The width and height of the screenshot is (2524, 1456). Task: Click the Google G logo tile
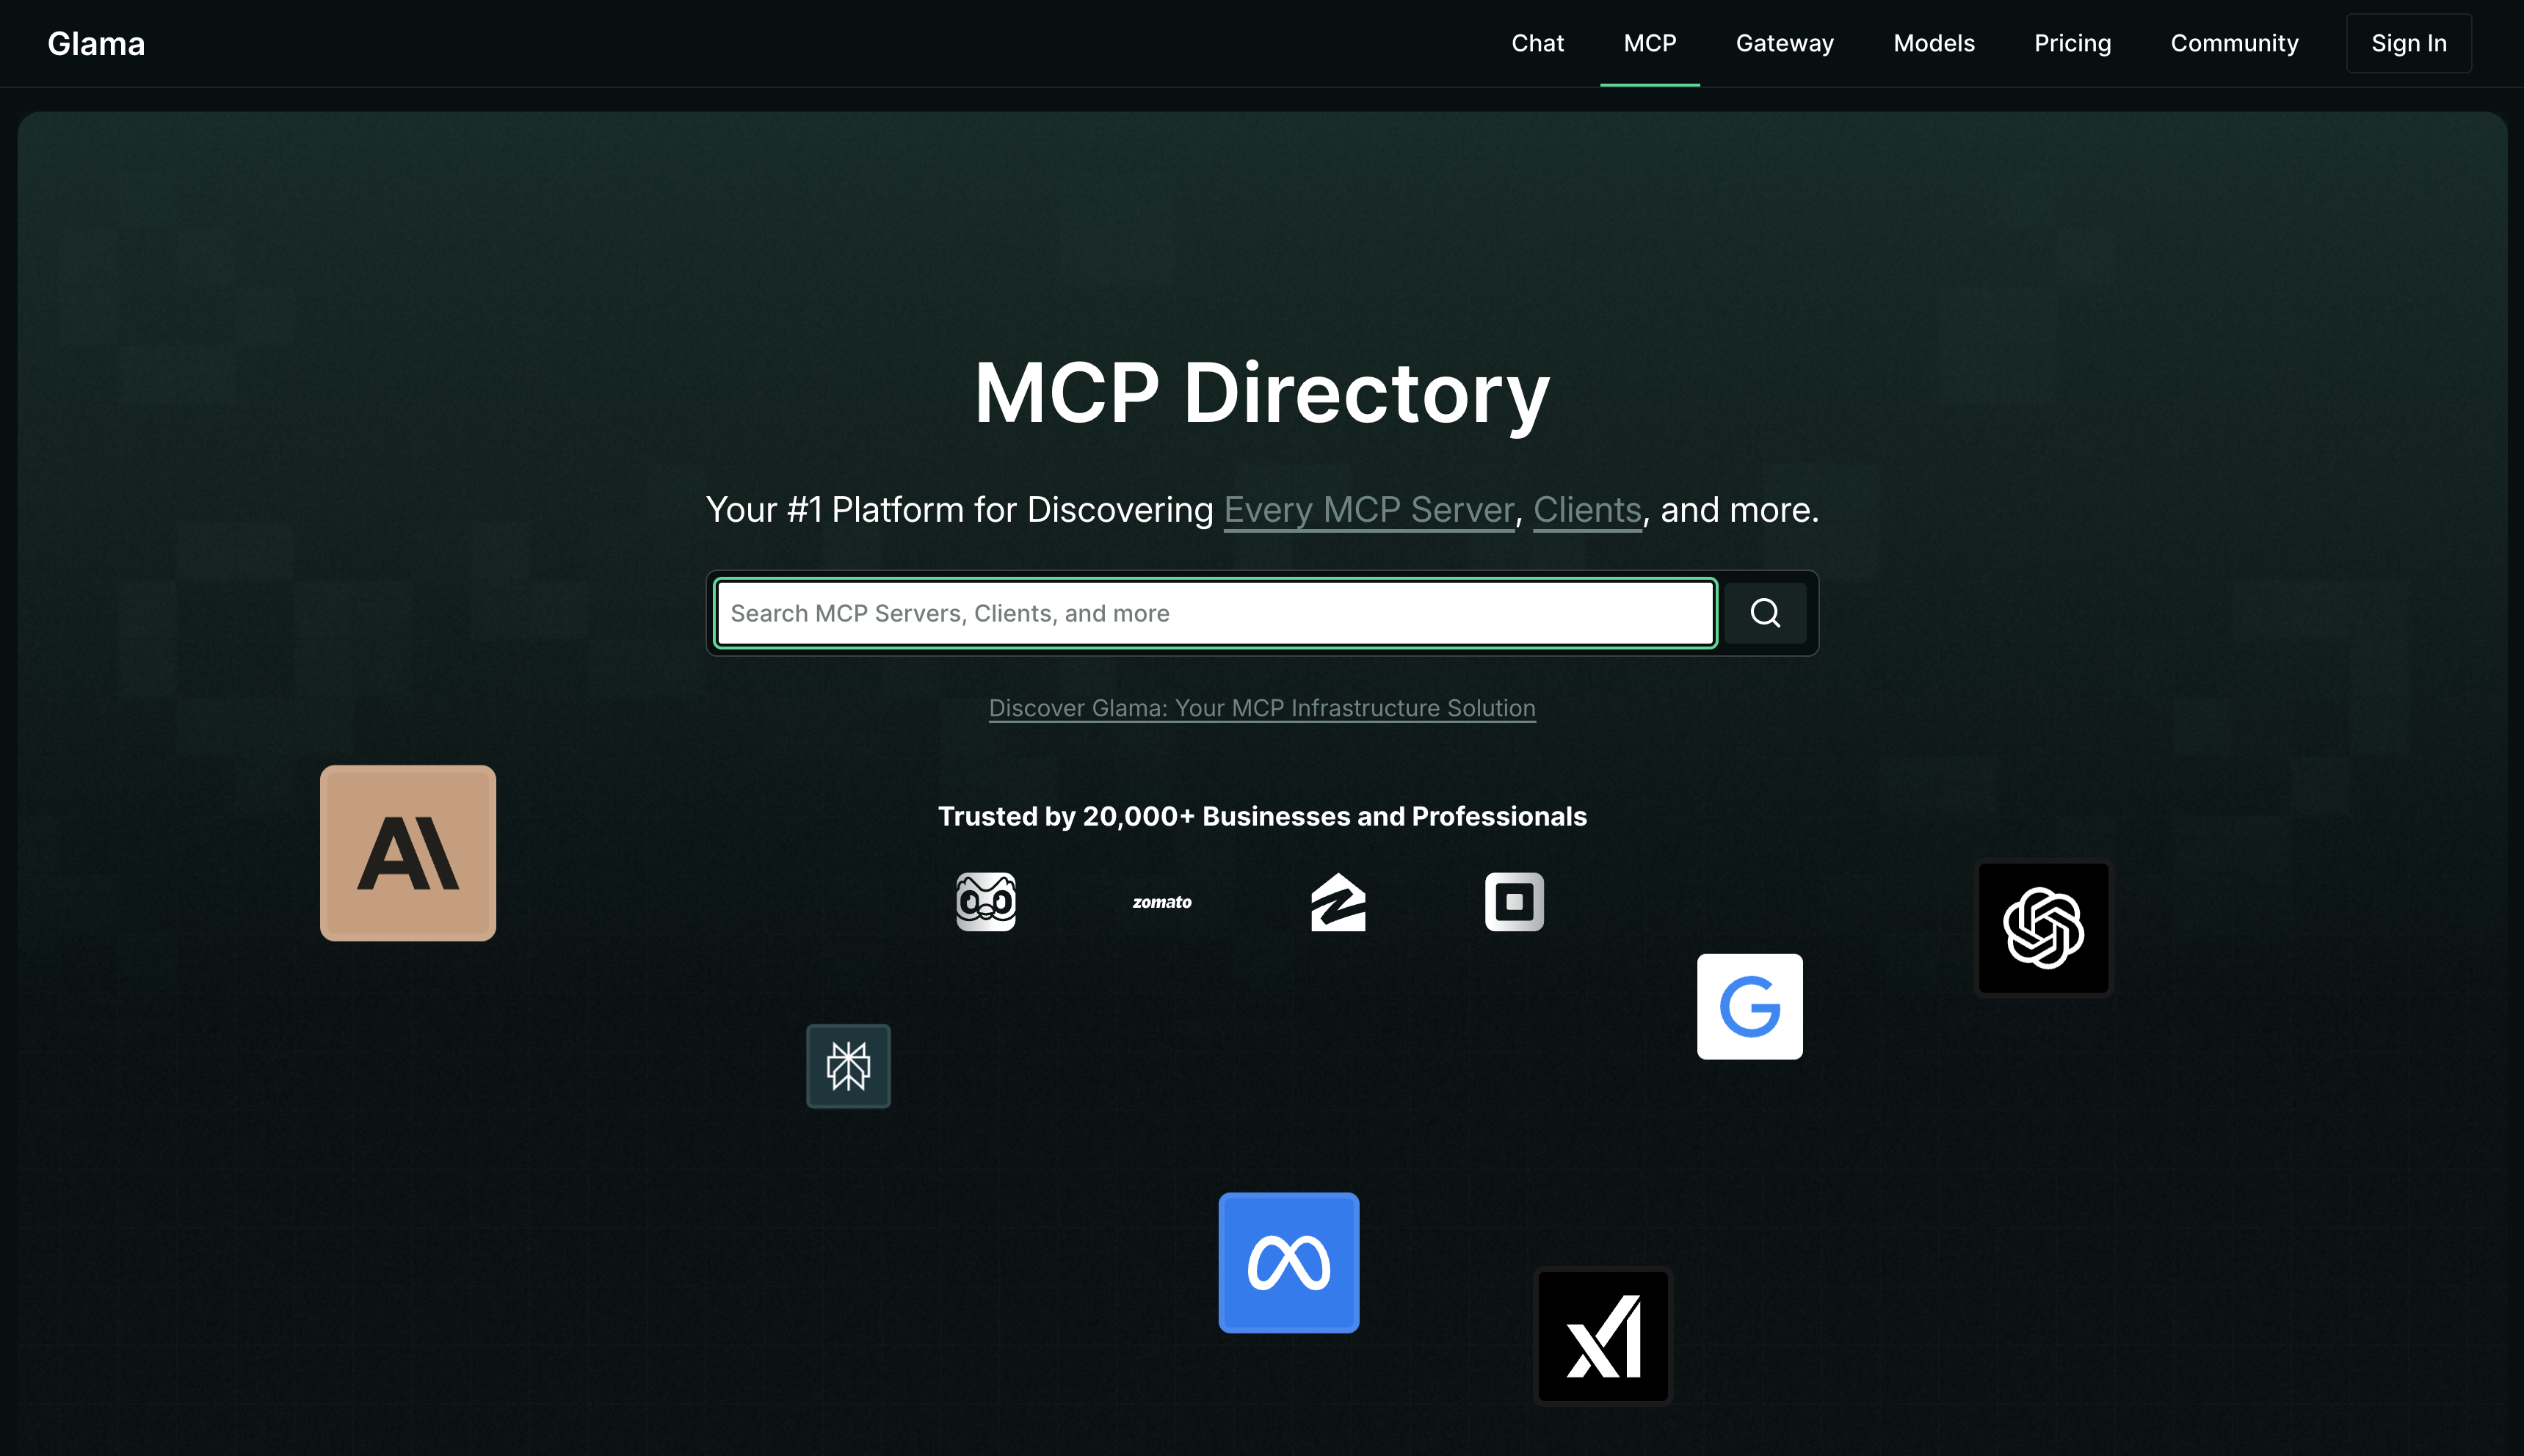point(1749,1006)
